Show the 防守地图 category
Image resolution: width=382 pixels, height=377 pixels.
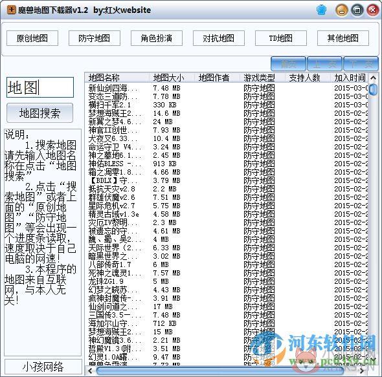[x=95, y=38]
